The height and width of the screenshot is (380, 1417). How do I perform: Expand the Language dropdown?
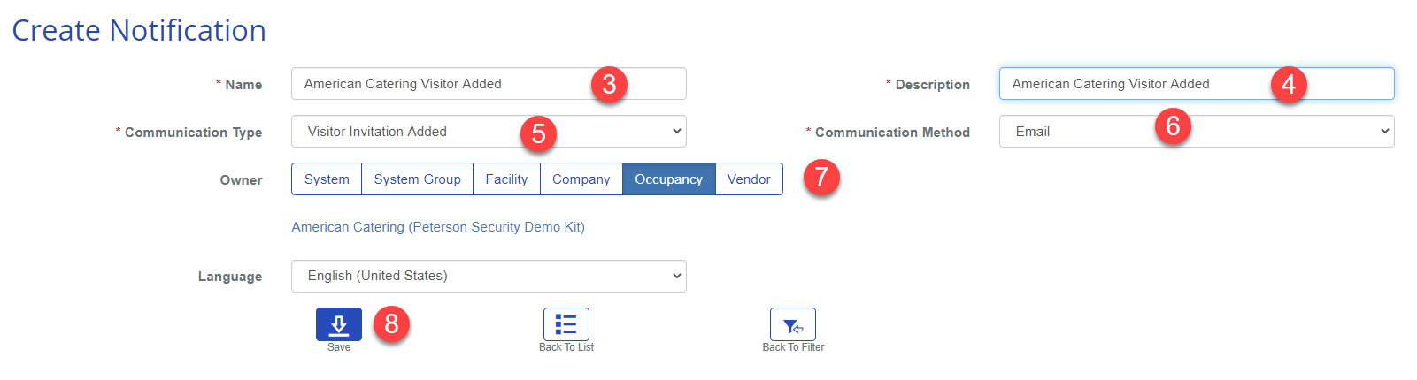[488, 276]
